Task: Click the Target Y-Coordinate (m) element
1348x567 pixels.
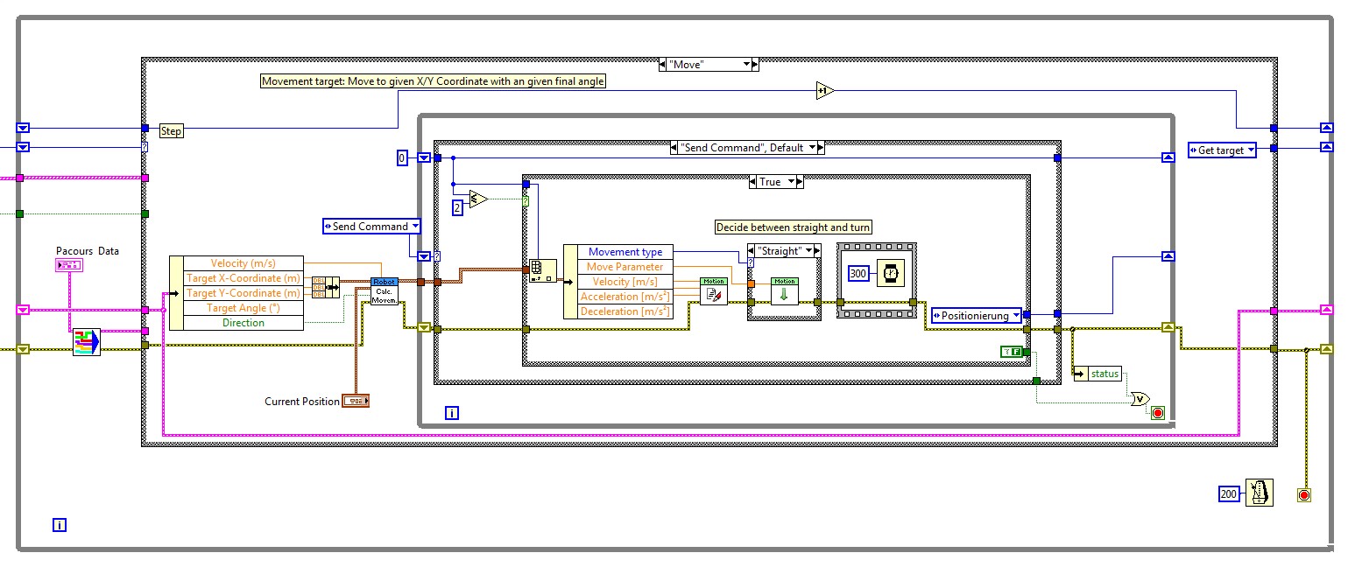Action: 243,293
